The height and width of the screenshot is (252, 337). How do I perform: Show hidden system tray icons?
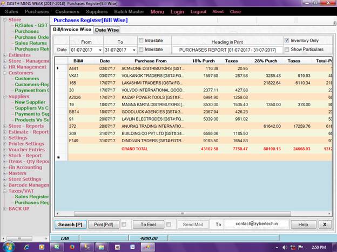click(x=277, y=247)
